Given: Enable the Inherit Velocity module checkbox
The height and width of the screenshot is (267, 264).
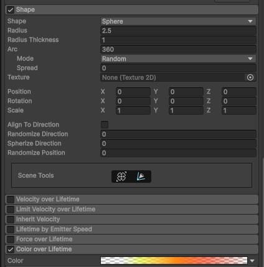Looking at the screenshot, I should [x=11, y=220].
